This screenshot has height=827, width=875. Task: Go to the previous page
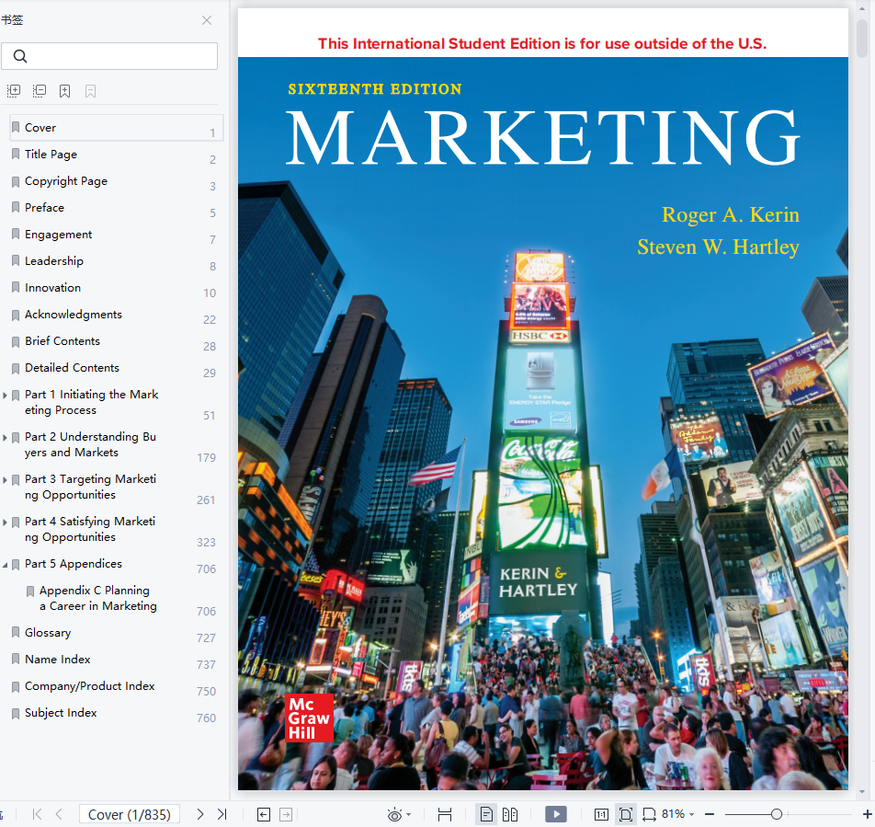pyautogui.click(x=59, y=814)
